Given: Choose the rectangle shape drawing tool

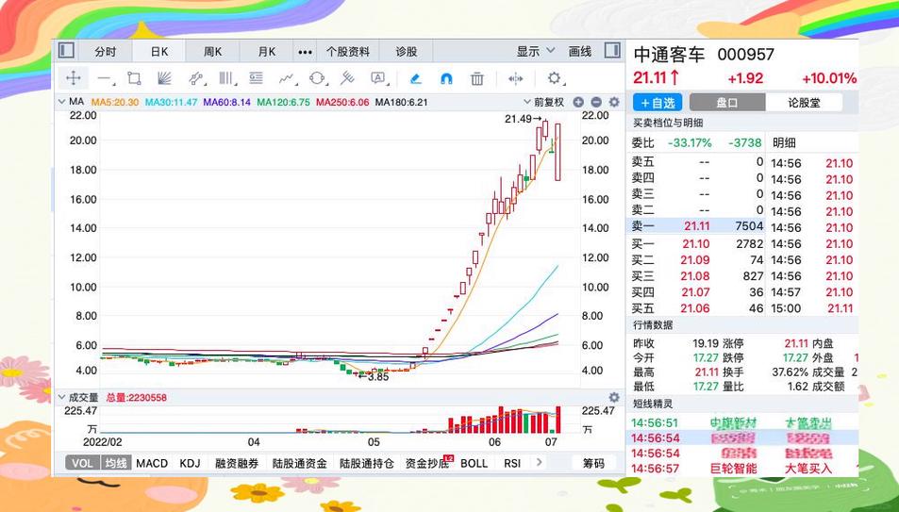Looking at the screenshot, I should 134,79.
